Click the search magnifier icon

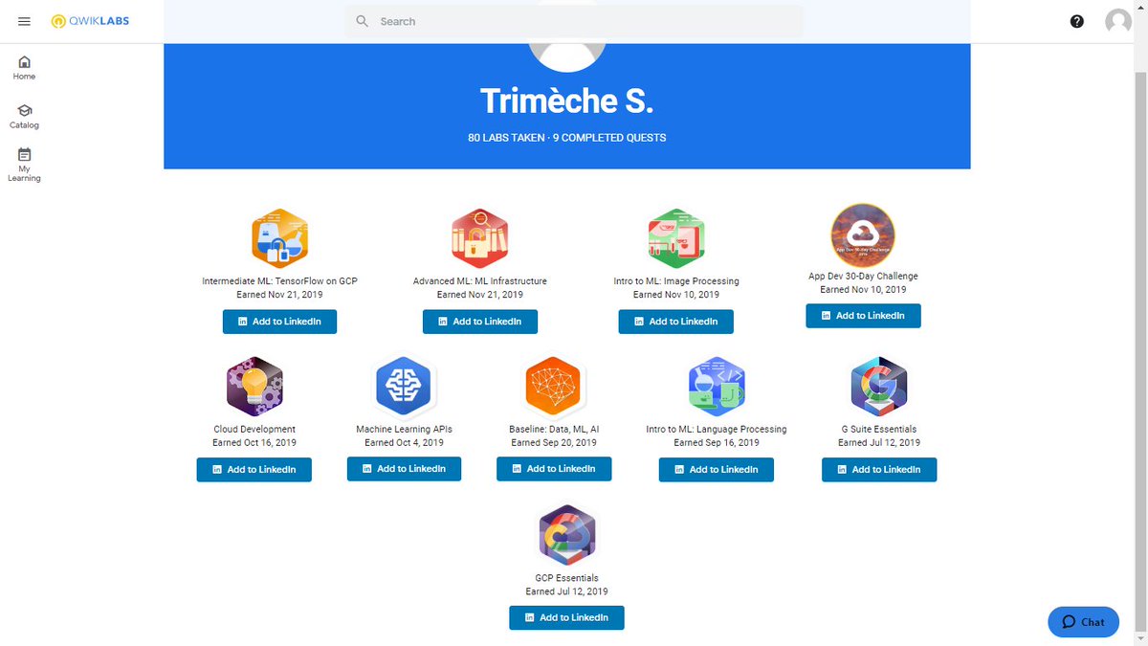click(x=362, y=21)
